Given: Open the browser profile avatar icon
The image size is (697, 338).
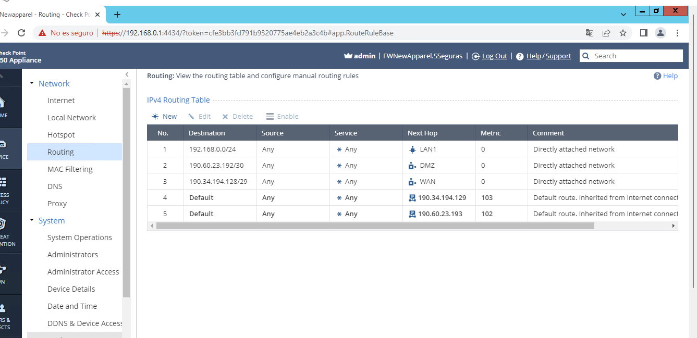Looking at the screenshot, I should [x=661, y=33].
